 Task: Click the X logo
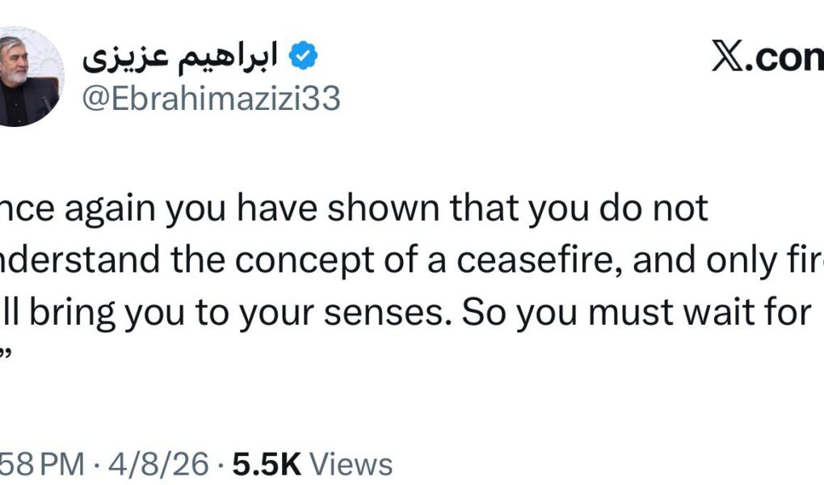[733, 56]
